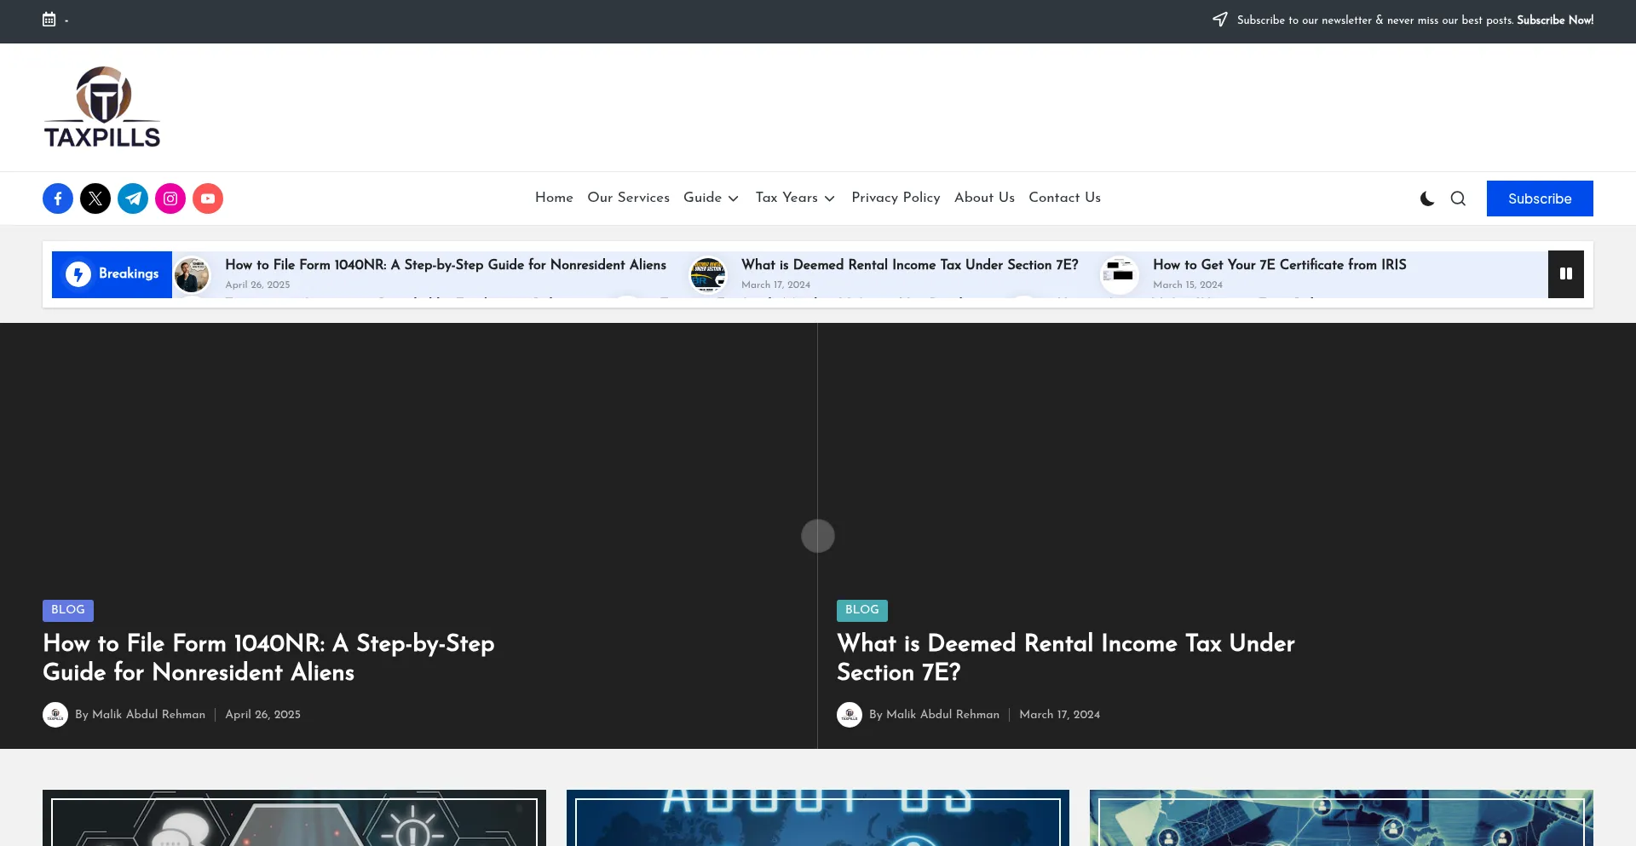Open the Our Services menu item
The image size is (1636, 846).
628,198
